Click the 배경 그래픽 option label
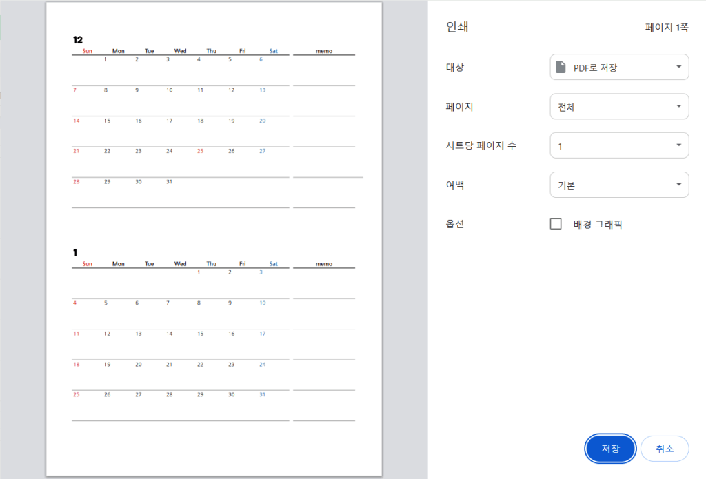Image resolution: width=706 pixels, height=479 pixels. click(597, 224)
